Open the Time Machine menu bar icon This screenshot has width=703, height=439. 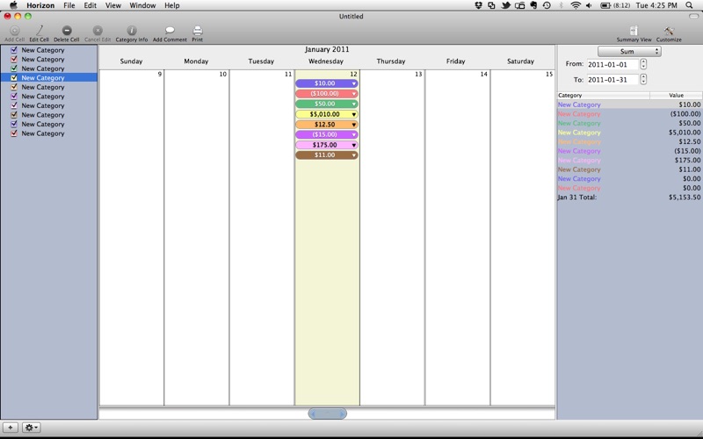(x=547, y=5)
